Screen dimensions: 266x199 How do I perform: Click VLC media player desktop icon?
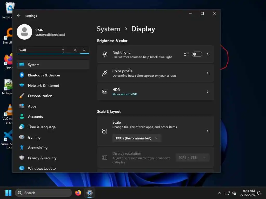8,114
